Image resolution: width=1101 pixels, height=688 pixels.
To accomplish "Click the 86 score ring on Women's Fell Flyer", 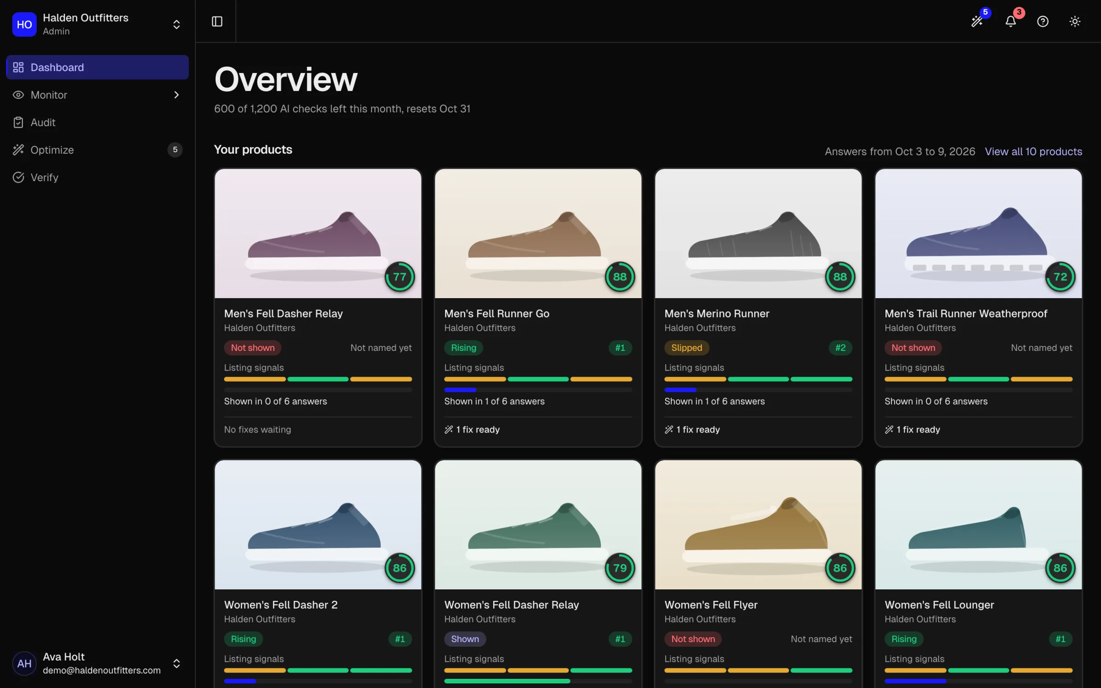I will coord(840,568).
